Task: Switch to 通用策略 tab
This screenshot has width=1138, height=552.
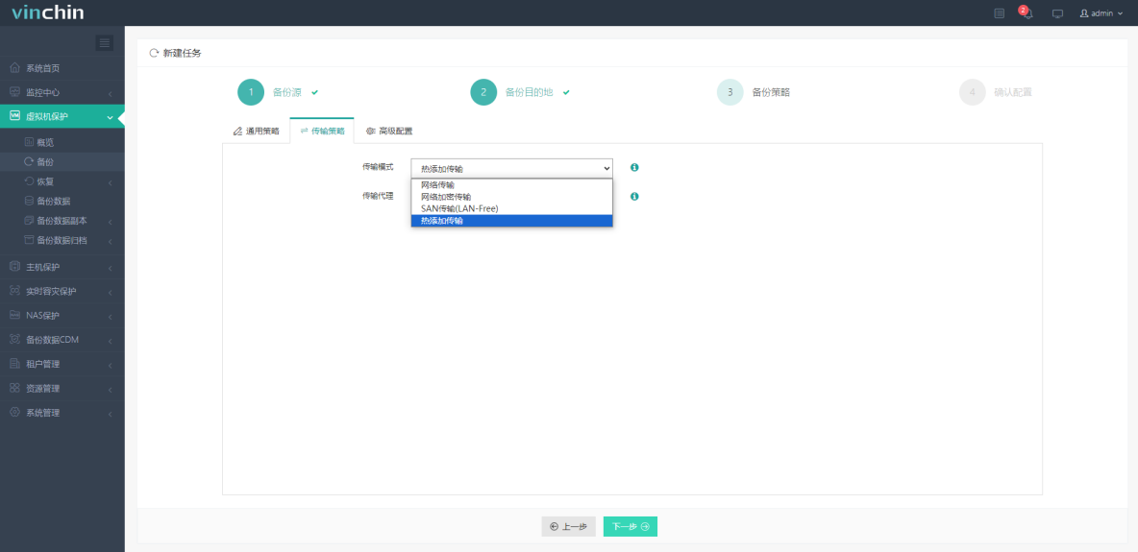Action: click(x=256, y=132)
